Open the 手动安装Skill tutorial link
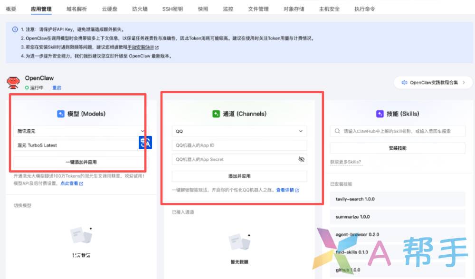475x279 pixels. pyautogui.click(x=143, y=47)
